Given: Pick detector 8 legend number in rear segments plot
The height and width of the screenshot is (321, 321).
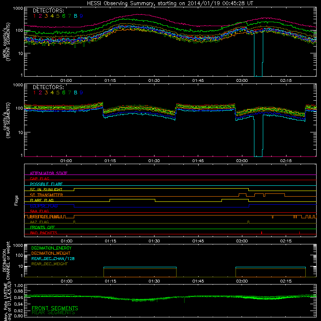Looking at the screenshot, I should coord(75,93).
